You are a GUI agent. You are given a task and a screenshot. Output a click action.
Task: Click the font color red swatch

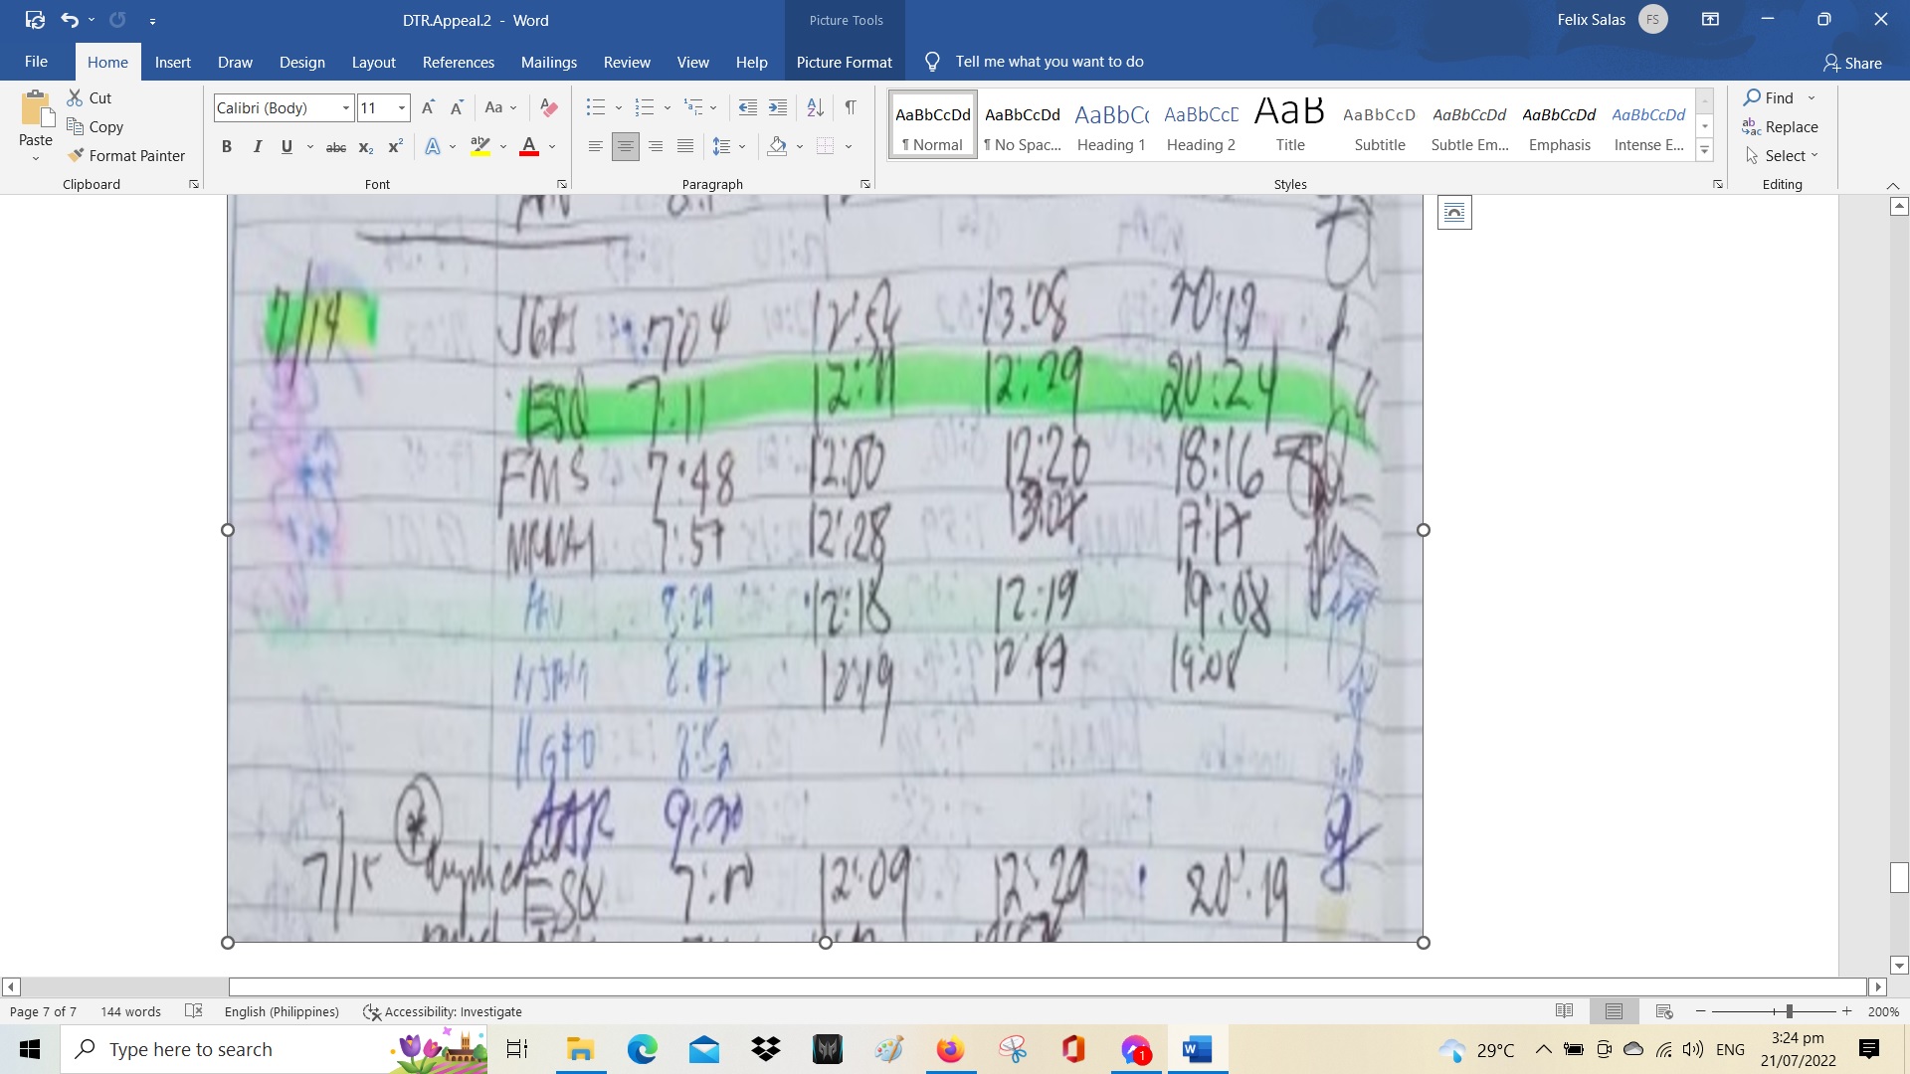(529, 147)
